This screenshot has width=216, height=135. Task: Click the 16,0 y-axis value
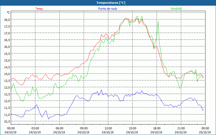tap(7, 47)
